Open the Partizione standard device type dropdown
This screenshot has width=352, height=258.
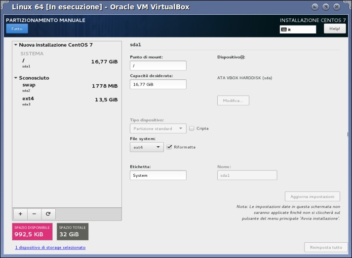click(x=158, y=129)
